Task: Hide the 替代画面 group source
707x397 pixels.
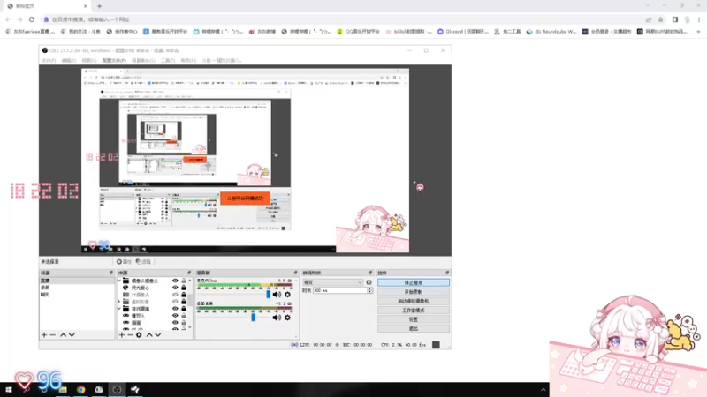Action: pyautogui.click(x=175, y=309)
